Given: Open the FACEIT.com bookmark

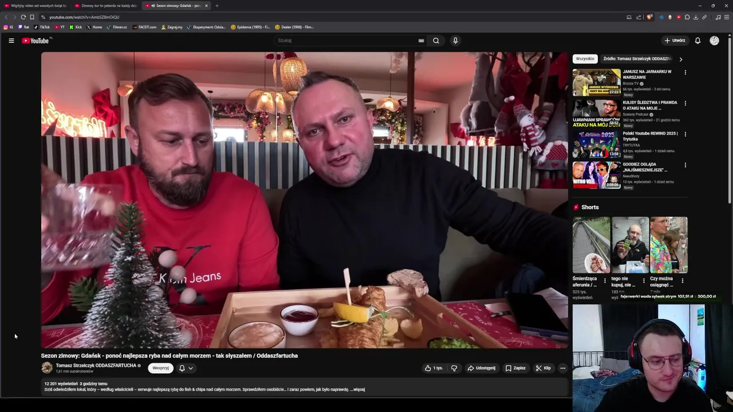Looking at the screenshot, I should tap(144, 27).
